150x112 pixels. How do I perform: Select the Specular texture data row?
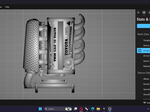point(143,89)
